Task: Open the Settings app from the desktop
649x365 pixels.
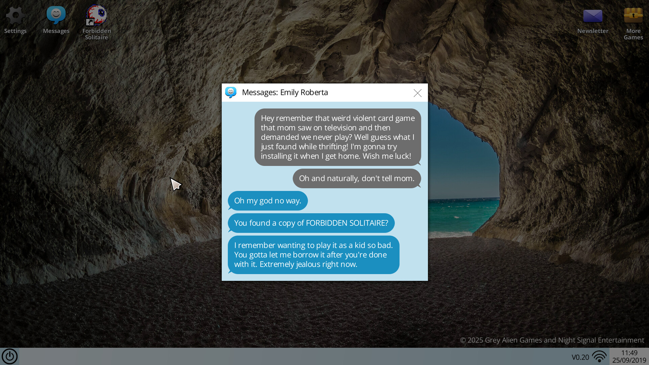Action: tap(15, 15)
